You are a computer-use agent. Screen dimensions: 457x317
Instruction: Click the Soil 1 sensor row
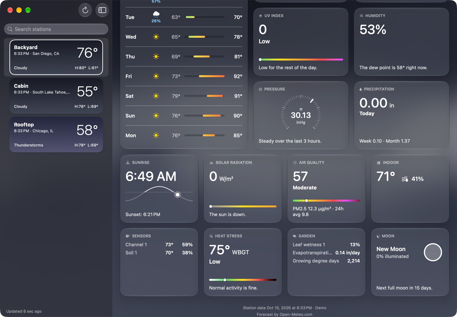point(159,253)
